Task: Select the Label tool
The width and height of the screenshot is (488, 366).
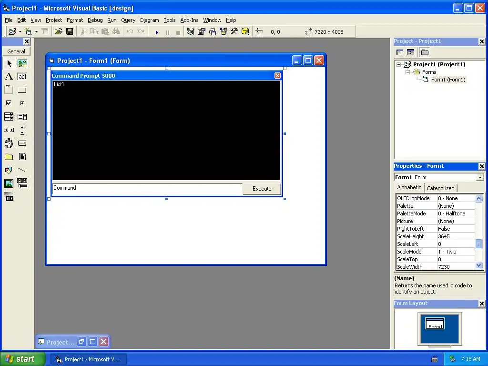Action: [x=9, y=77]
